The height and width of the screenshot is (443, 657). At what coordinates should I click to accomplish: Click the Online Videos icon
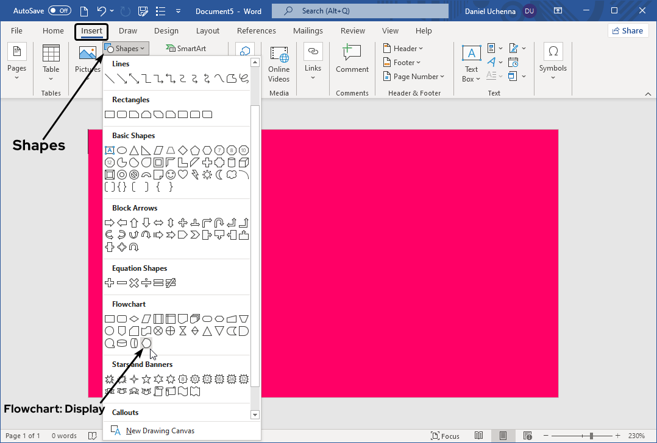[279, 65]
